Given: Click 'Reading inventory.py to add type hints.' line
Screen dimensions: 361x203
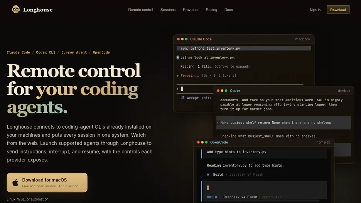Looking at the screenshot, I should 245,166.
